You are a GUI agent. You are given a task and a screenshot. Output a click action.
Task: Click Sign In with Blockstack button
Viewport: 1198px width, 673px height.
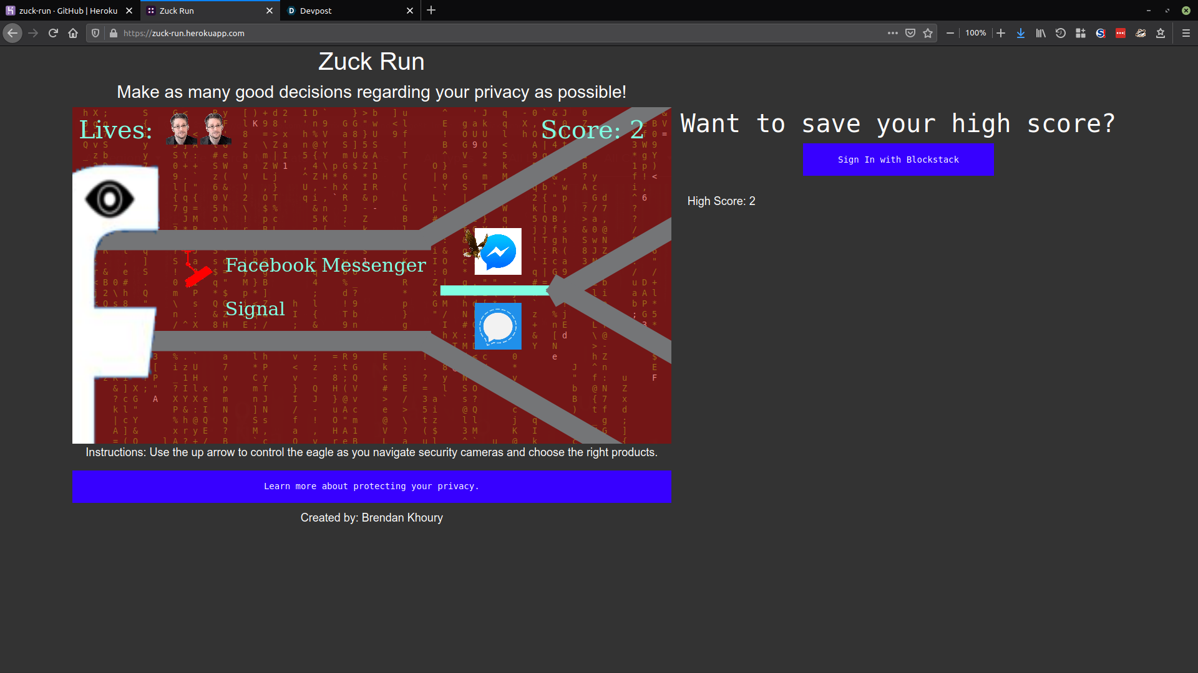898,160
